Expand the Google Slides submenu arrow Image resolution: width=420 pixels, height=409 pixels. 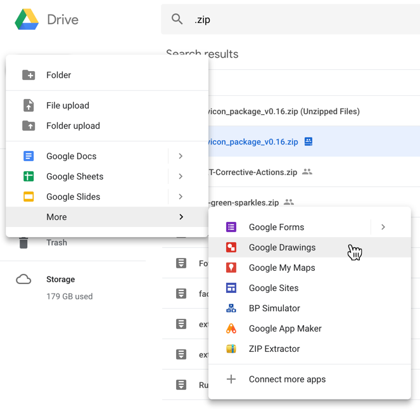pyautogui.click(x=181, y=197)
